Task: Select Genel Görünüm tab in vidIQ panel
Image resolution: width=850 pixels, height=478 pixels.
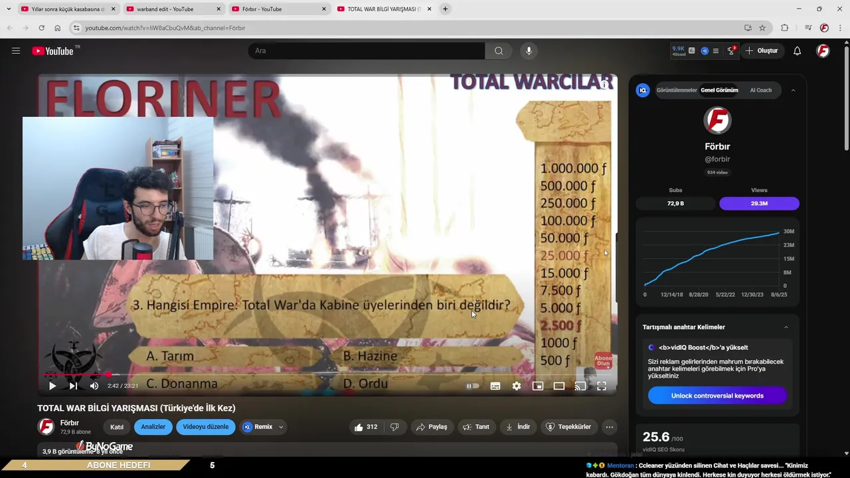Action: click(719, 90)
